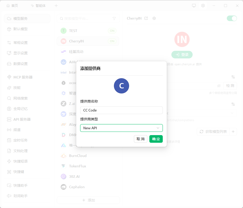Open CherryIN external website link icon
The width and height of the screenshot is (243, 208).
tap(146, 18)
